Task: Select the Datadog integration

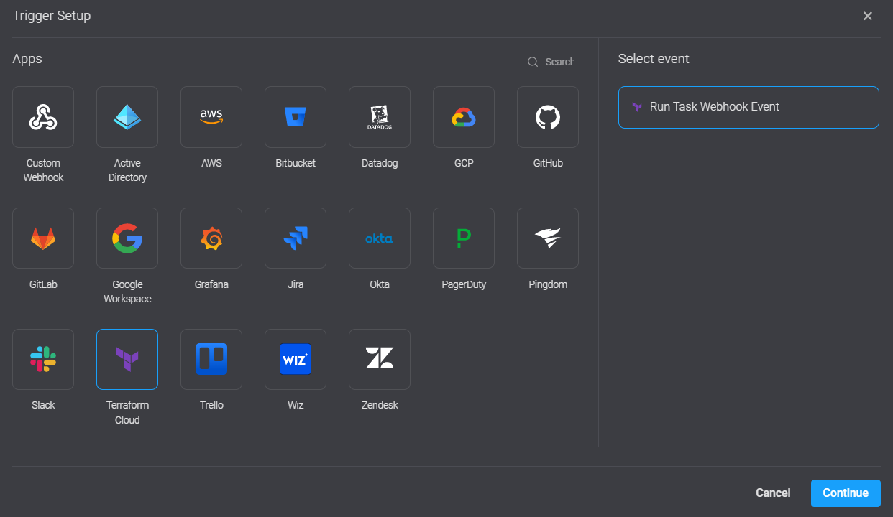Action: (380, 117)
